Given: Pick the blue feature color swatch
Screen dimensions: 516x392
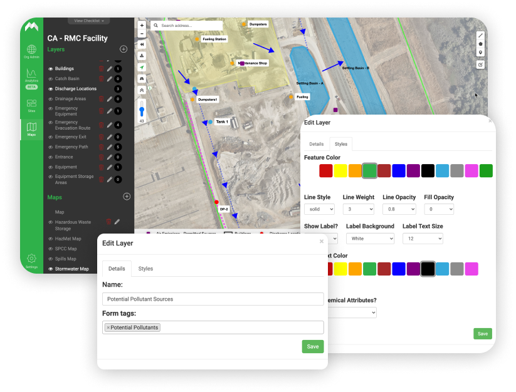Looking at the screenshot, I should (399, 171).
